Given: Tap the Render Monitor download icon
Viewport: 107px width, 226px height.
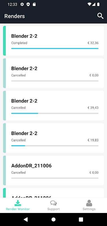Looking at the screenshot, I should (x=18, y=203).
